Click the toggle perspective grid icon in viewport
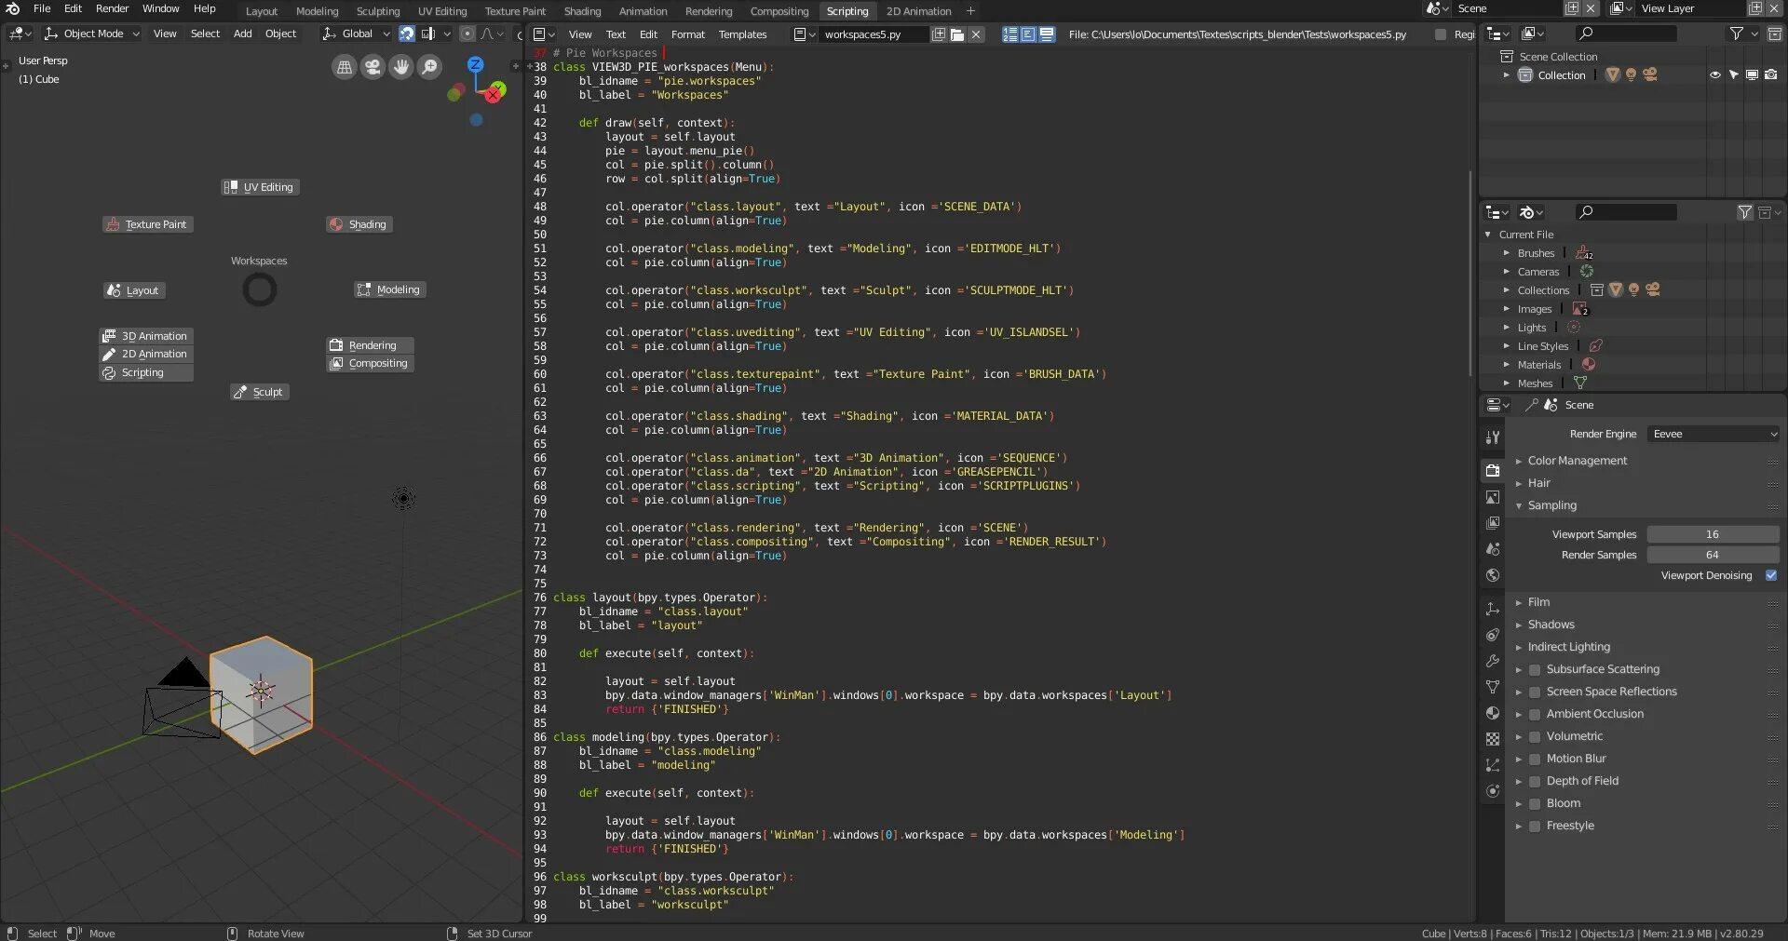This screenshot has width=1788, height=941. coord(345,67)
